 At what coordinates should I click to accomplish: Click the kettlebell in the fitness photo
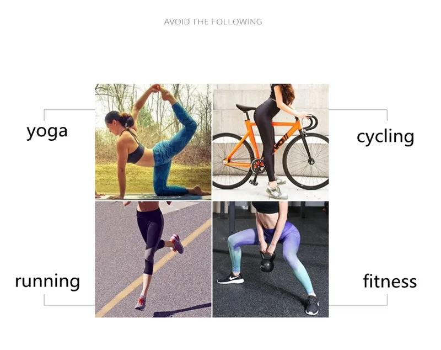267,263
